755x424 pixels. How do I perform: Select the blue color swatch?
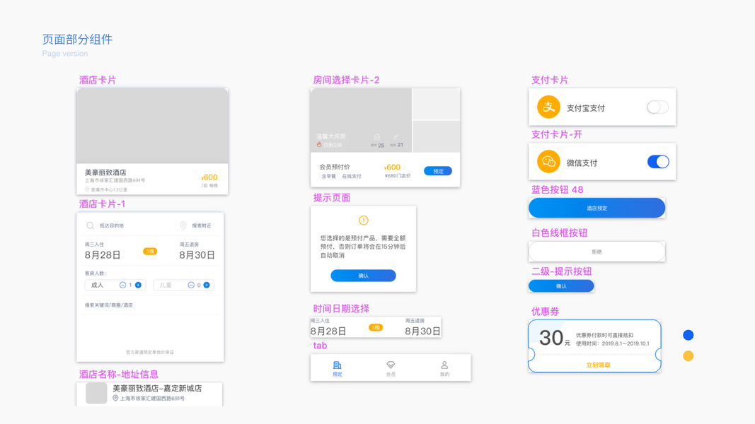[x=688, y=335]
